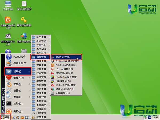
Task: Open 我的工具 entry
Action: (x=41, y=117)
